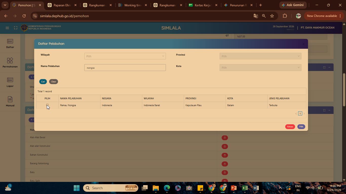Expand the Wilayah dropdown
Image resolution: width=346 pixels, height=194 pixels.
[x=125, y=56]
